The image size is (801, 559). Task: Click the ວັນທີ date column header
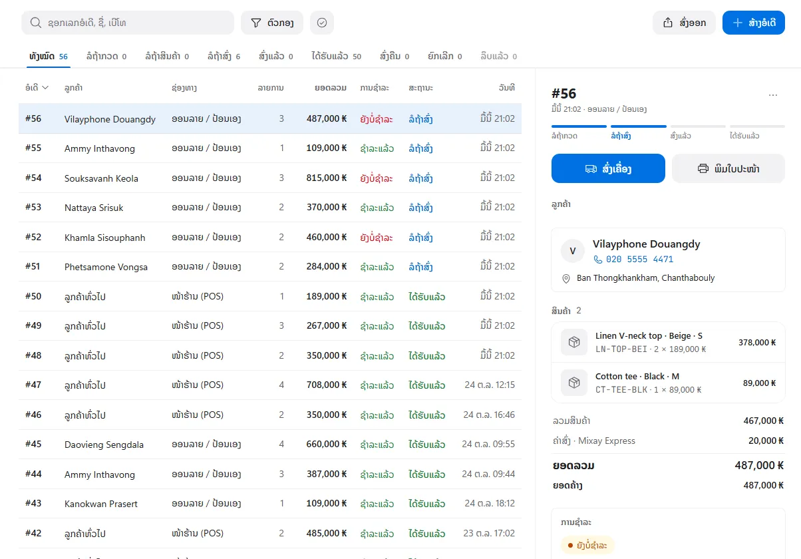507,87
